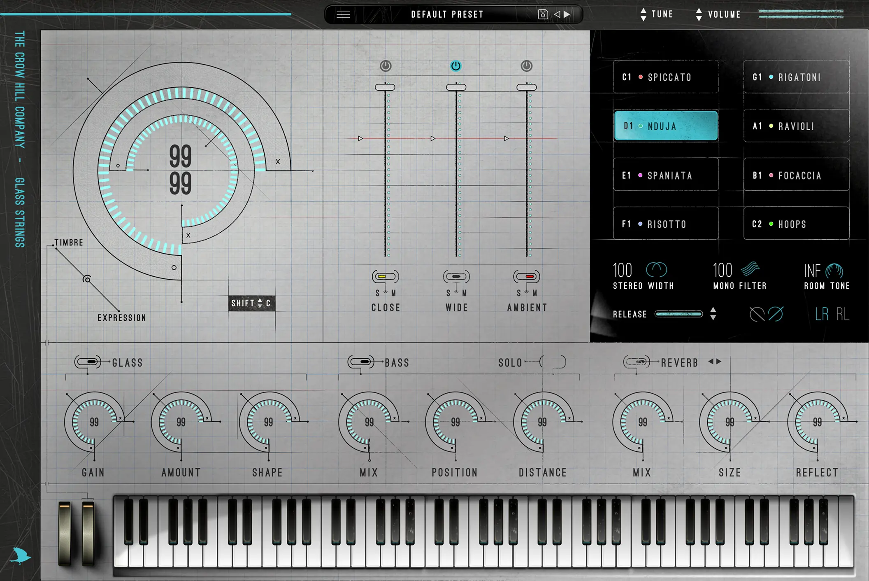Open the hamburger menu in preset bar
The height and width of the screenshot is (581, 869).
pyautogui.click(x=343, y=14)
